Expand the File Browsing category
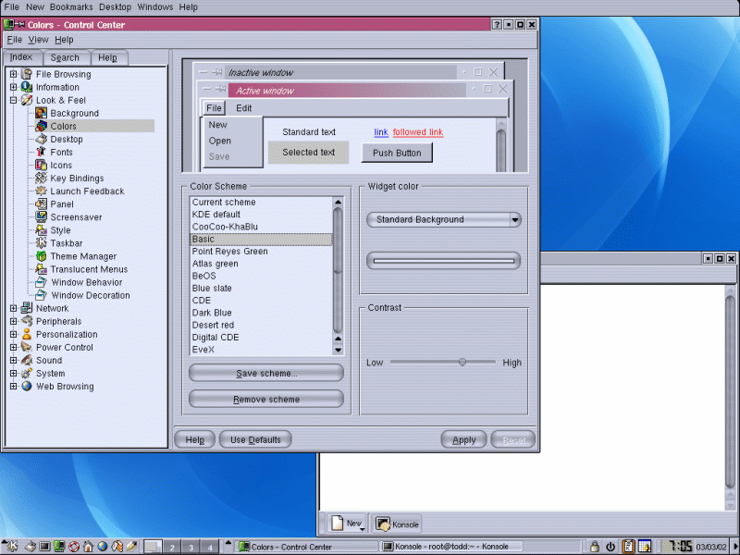Screen dimensions: 740x555 click(14, 74)
